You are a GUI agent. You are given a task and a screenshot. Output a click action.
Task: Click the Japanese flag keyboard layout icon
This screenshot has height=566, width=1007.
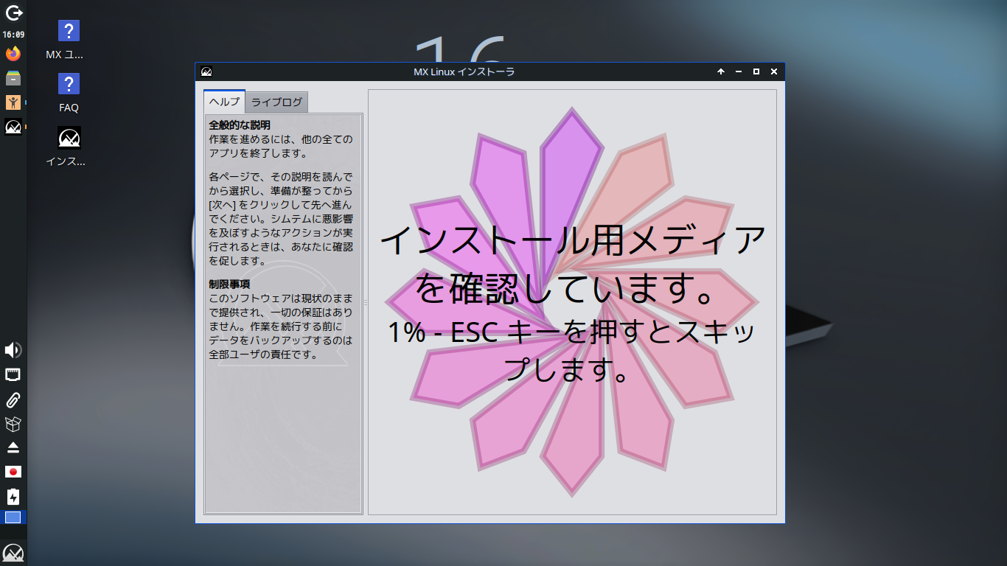click(13, 472)
